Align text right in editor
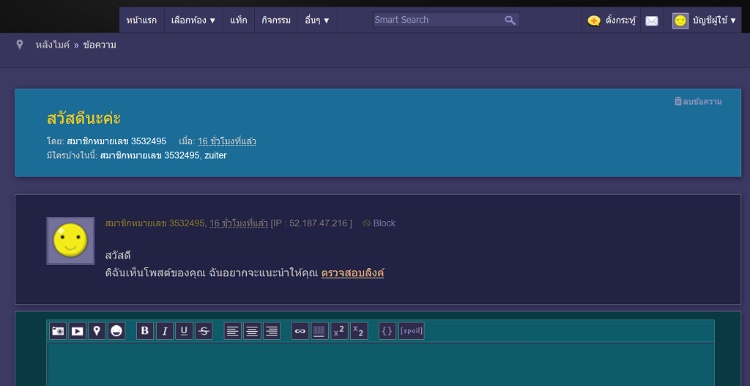This screenshot has width=750, height=386. point(272,331)
